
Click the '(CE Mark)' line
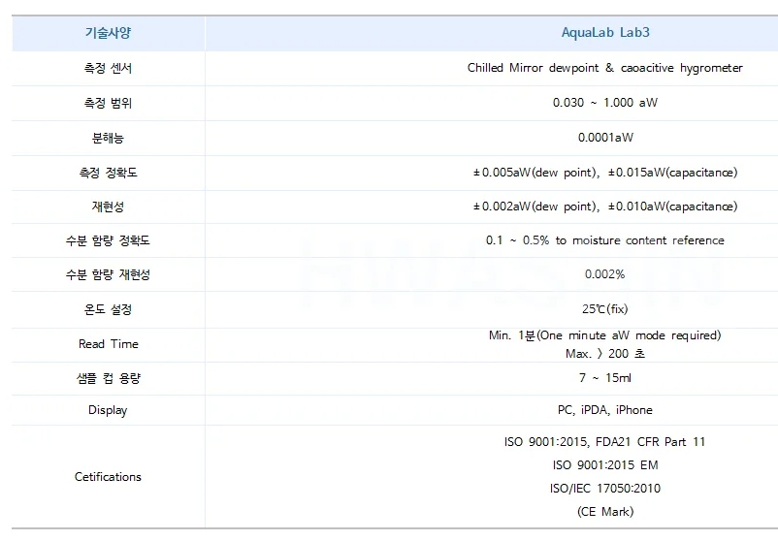(605, 512)
